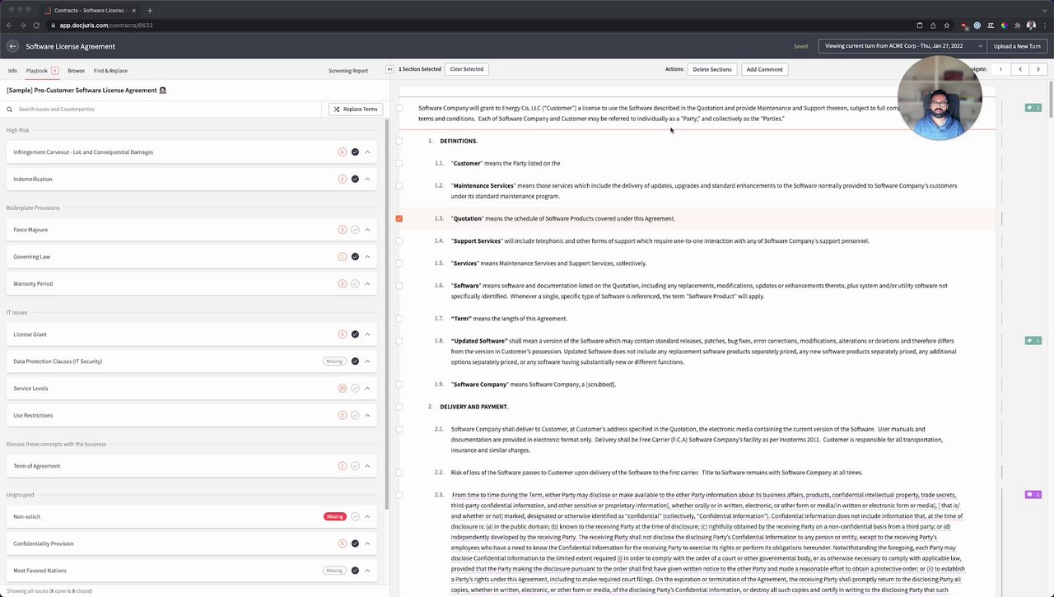Select the checkbox for section 1.2 Maintenance Services
Image resolution: width=1054 pixels, height=597 pixels.
click(x=399, y=185)
